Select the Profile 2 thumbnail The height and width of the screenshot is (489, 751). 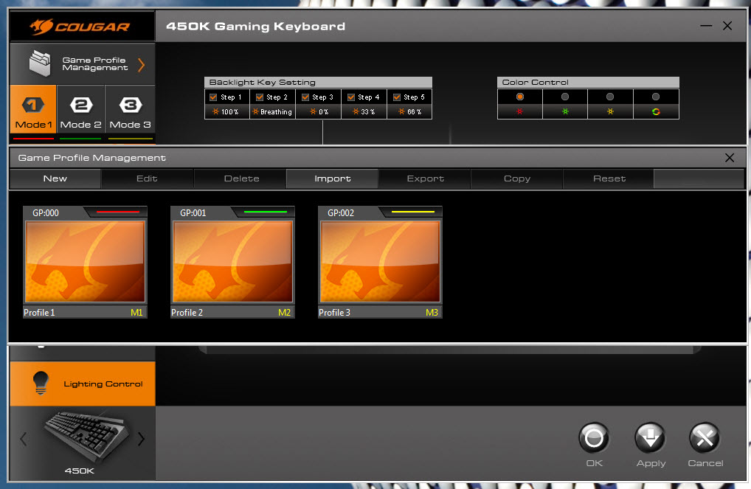232,262
